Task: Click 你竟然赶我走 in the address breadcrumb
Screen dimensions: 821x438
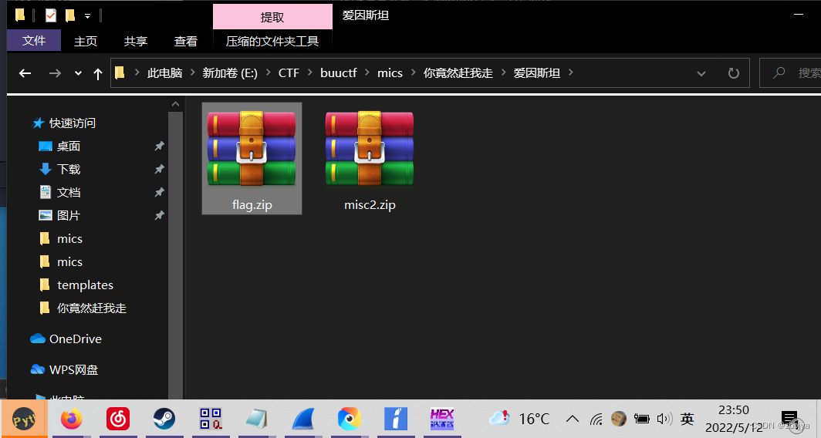Action: pyautogui.click(x=458, y=72)
